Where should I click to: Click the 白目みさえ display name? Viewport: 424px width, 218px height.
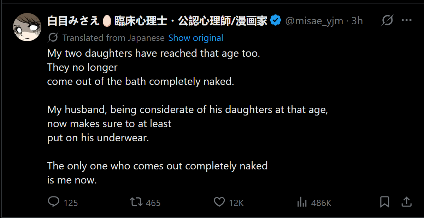click(x=74, y=21)
